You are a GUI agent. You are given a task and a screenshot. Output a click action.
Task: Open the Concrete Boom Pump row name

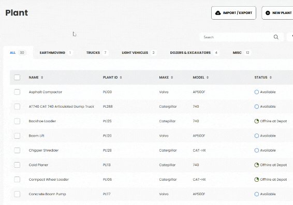[47, 194]
